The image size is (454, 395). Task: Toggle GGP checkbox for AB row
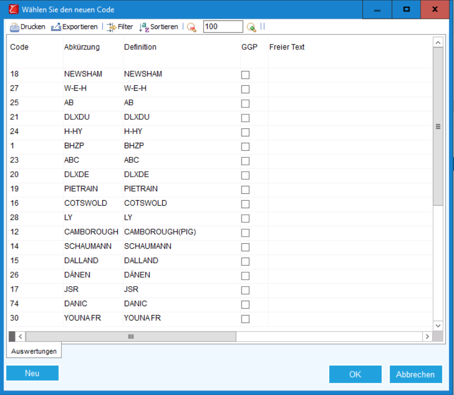[x=245, y=103]
